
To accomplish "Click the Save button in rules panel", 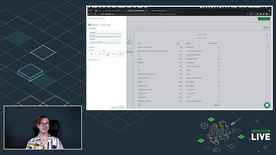I will tap(121, 107).
